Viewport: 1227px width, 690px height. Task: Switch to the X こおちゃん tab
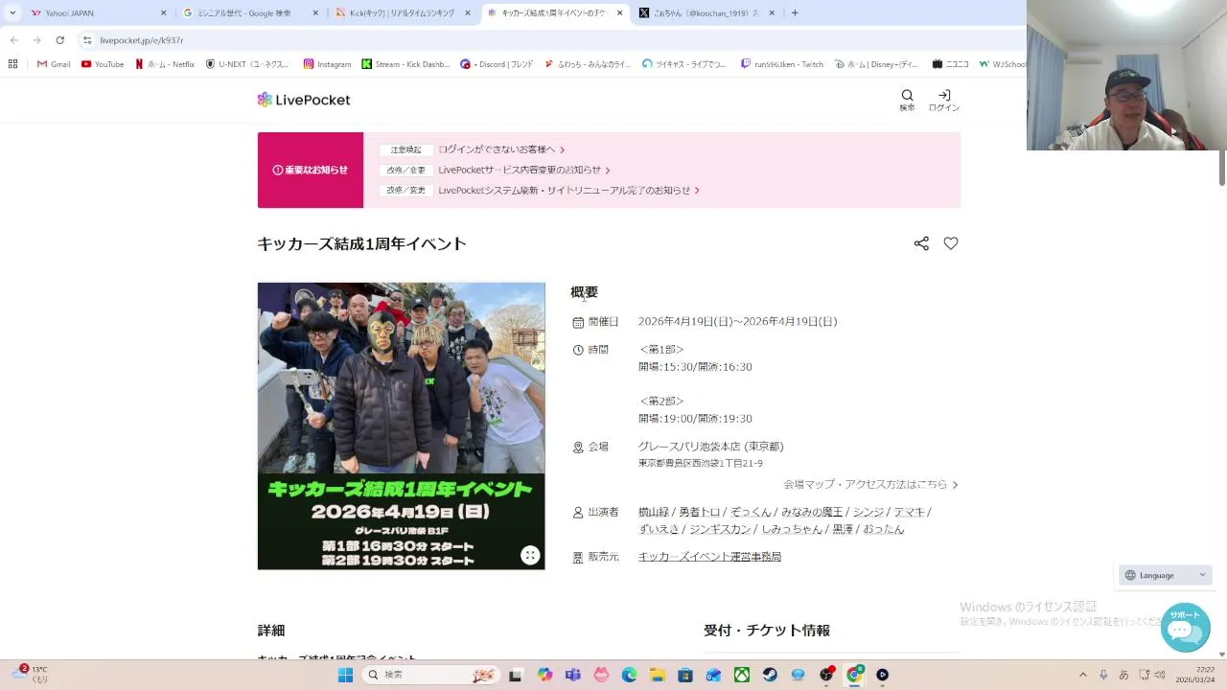706,13
